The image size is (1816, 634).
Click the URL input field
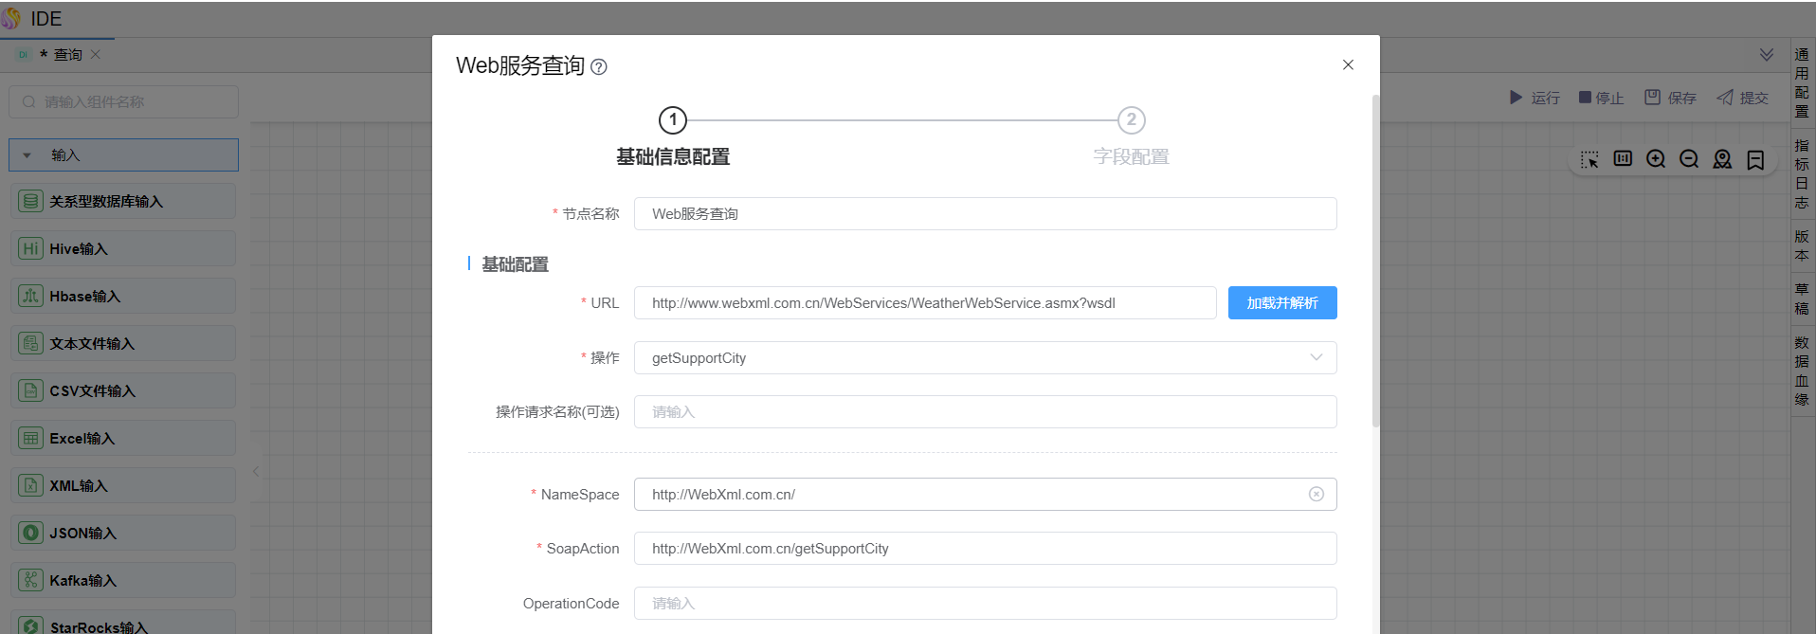click(924, 303)
